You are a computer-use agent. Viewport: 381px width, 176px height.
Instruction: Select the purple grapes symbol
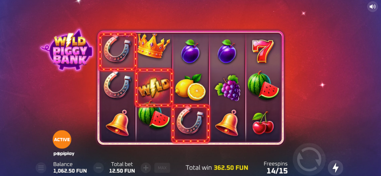pos(228,88)
